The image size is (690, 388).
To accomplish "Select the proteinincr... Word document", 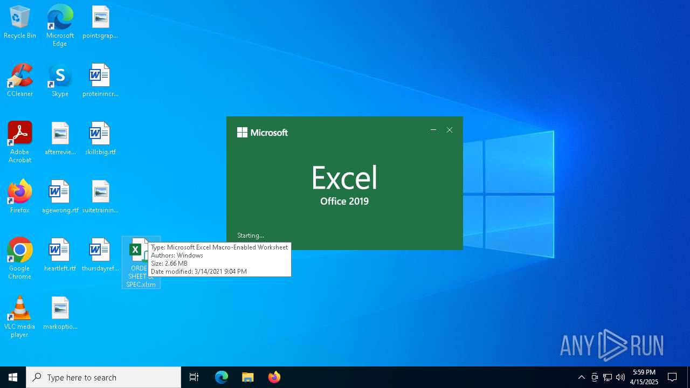I will point(100,81).
